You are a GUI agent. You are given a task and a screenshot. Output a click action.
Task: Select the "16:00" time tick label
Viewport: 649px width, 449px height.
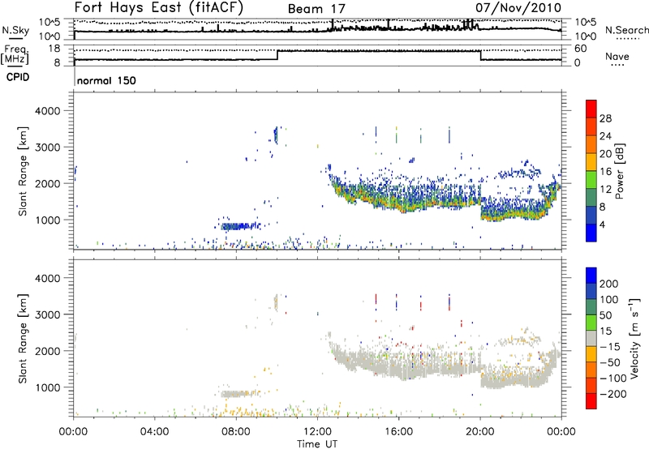point(398,432)
